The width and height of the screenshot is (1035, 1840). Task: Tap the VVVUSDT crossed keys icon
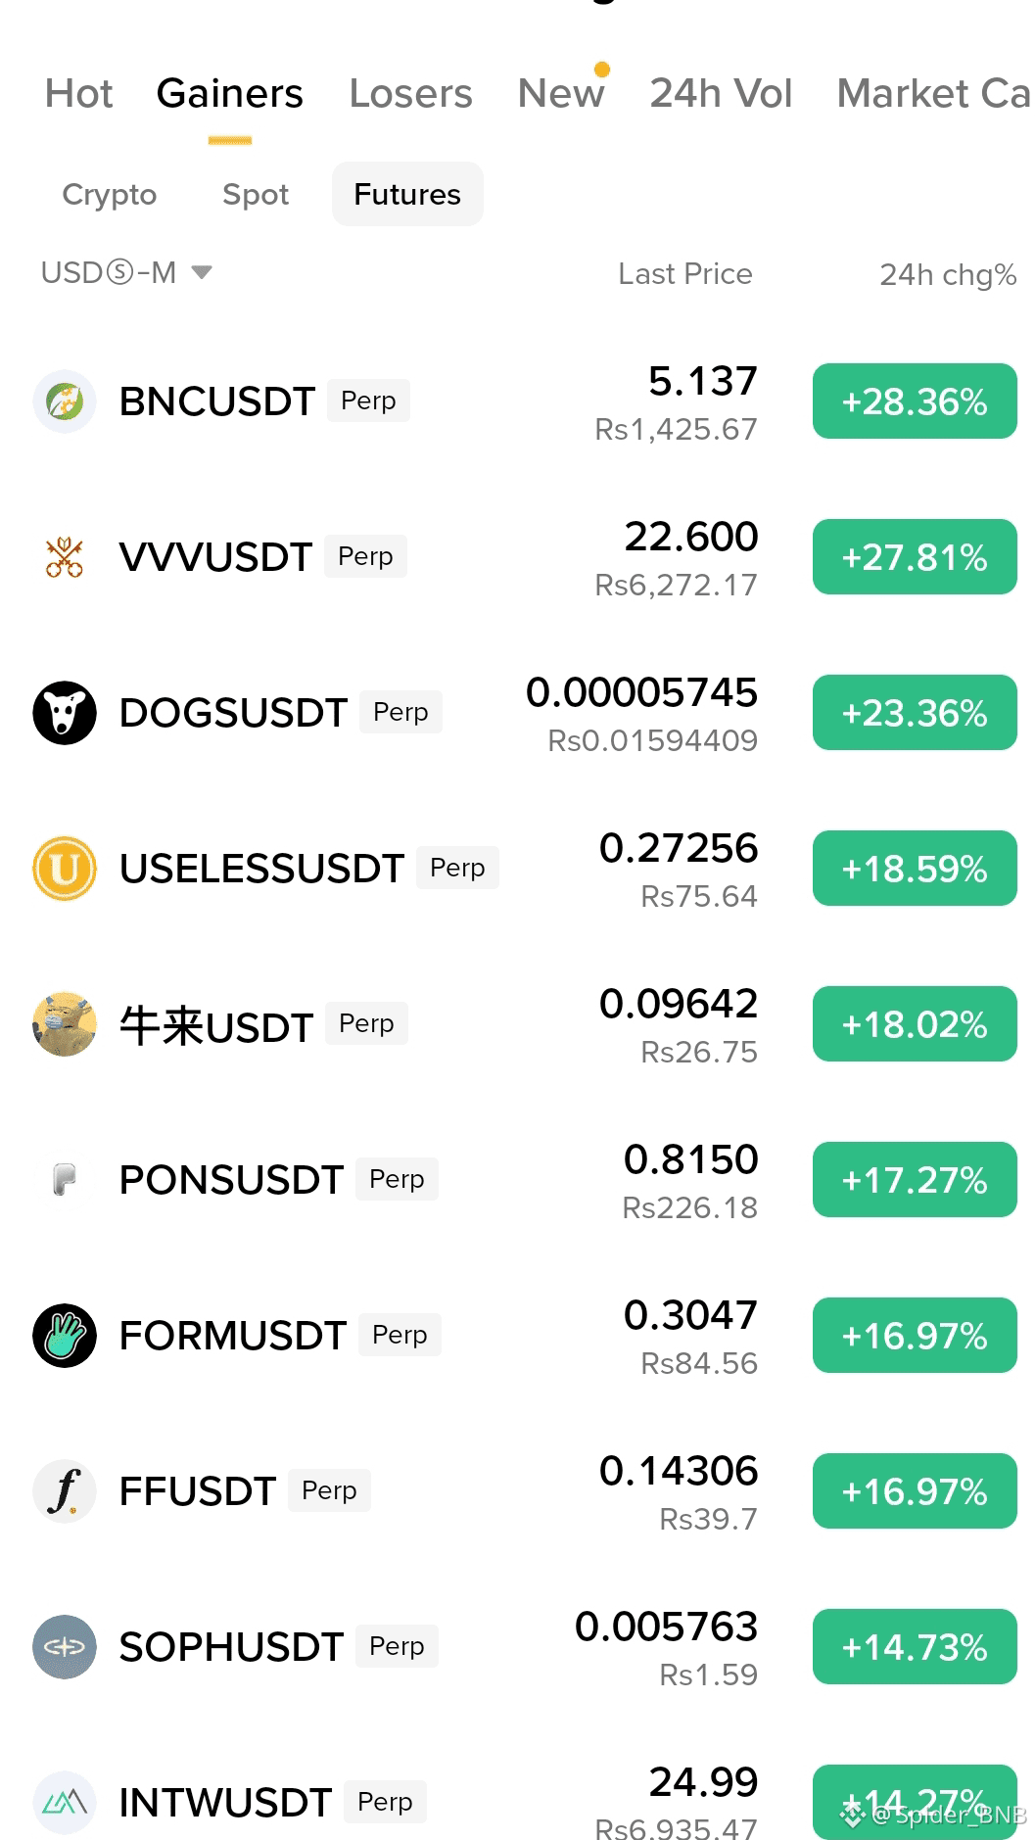pyautogui.click(x=65, y=557)
